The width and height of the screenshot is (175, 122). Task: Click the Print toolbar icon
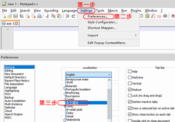39,16
